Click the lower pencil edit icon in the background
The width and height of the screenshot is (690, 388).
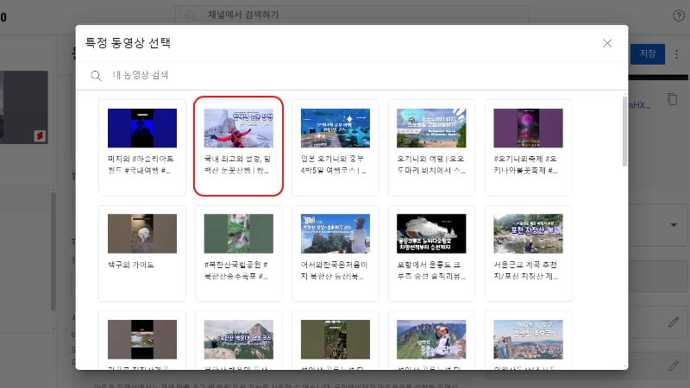[674, 365]
